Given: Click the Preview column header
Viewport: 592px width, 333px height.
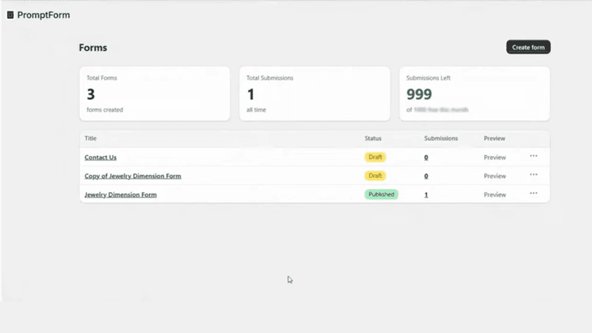Looking at the screenshot, I should click(494, 138).
